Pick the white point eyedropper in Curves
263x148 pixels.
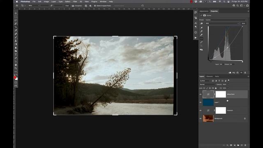pos(201,35)
